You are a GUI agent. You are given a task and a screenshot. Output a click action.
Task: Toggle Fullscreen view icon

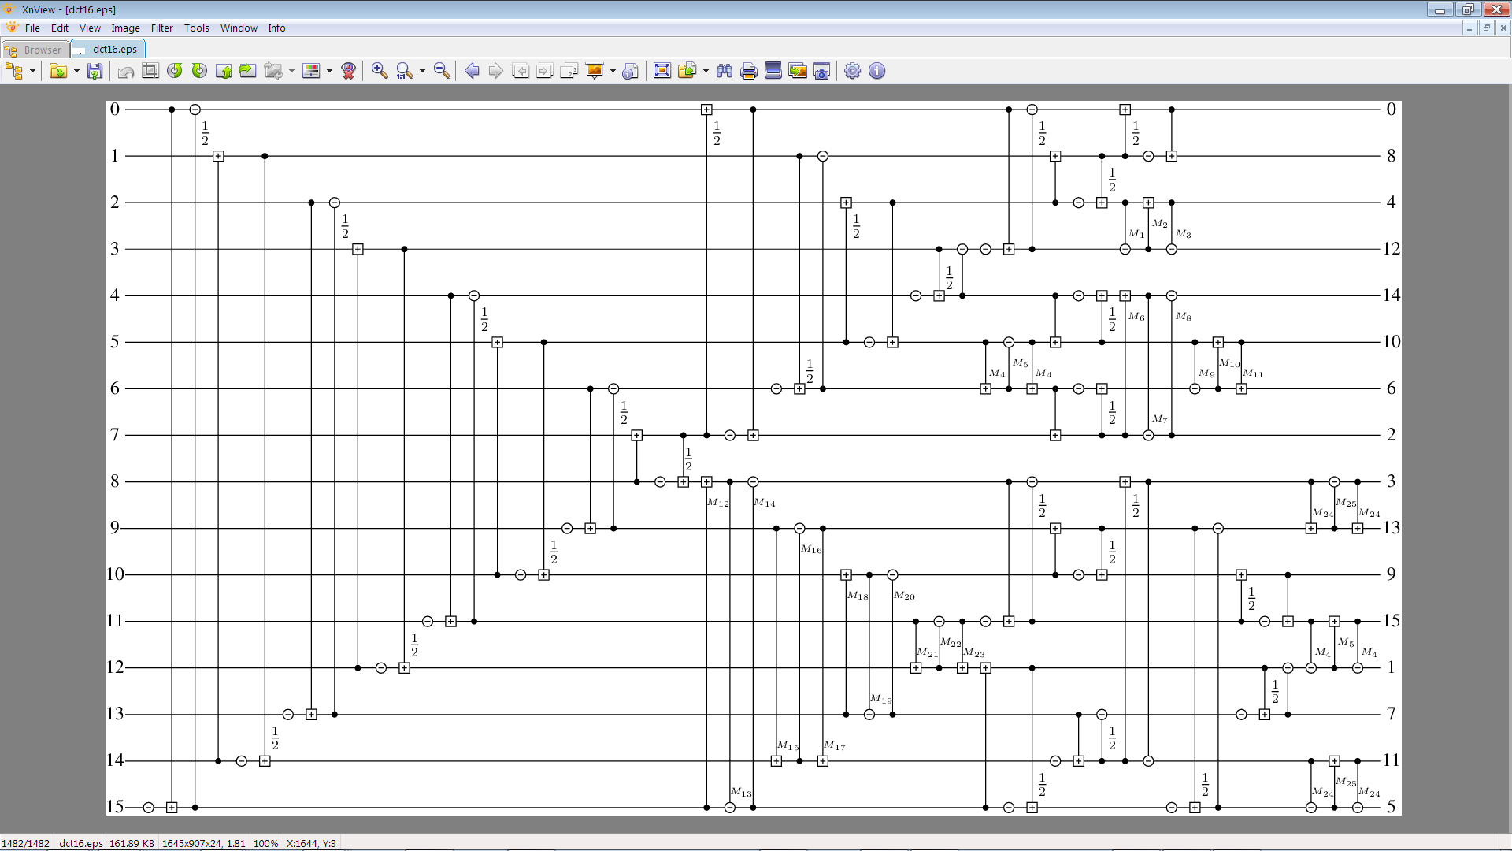[x=662, y=72]
